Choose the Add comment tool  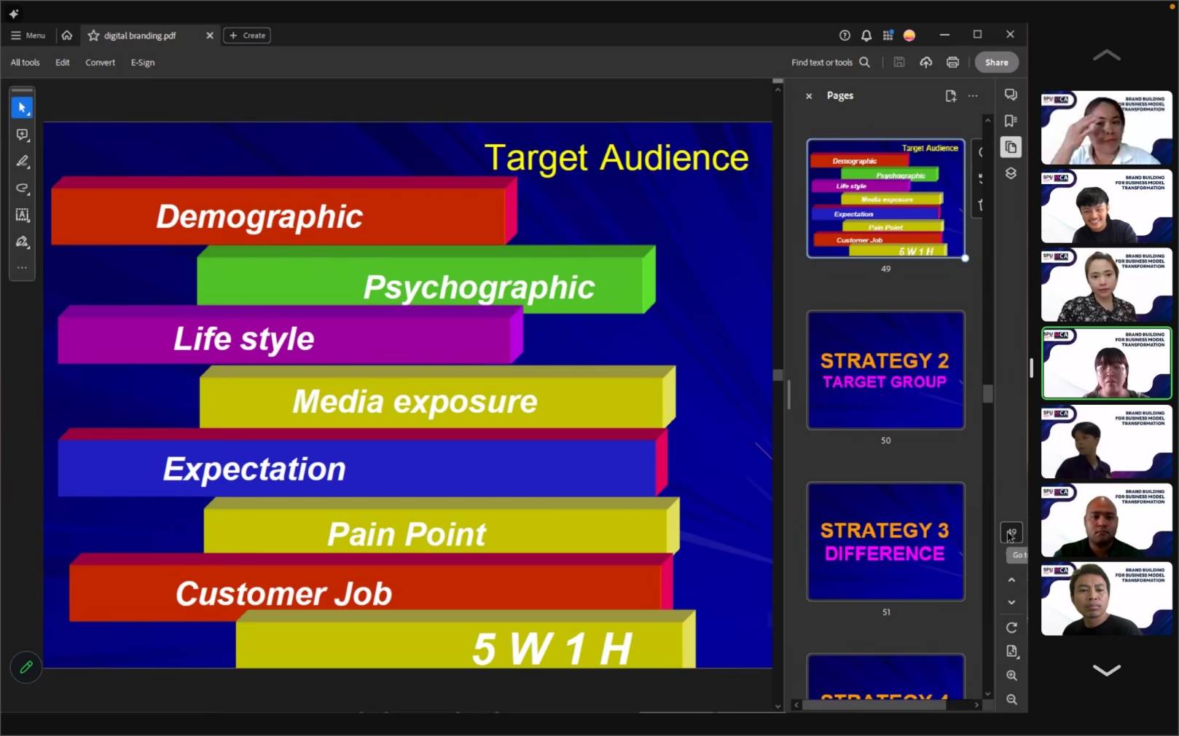pos(22,135)
